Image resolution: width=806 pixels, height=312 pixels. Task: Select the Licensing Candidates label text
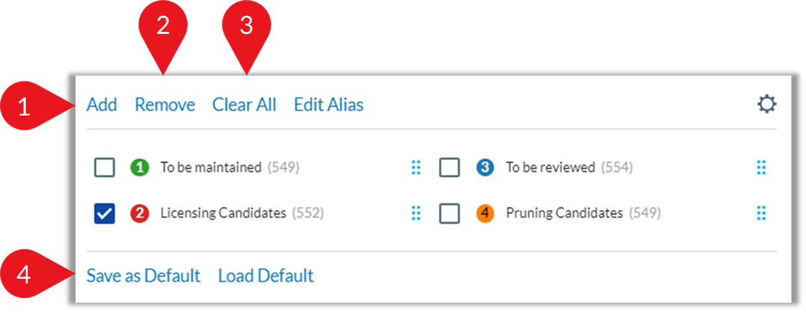click(223, 213)
